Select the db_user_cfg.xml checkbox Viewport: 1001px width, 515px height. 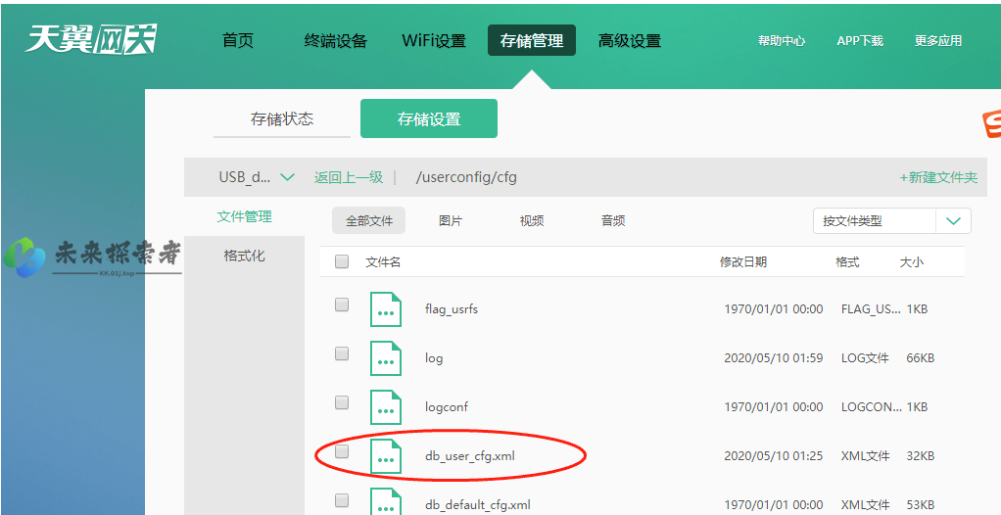342,452
